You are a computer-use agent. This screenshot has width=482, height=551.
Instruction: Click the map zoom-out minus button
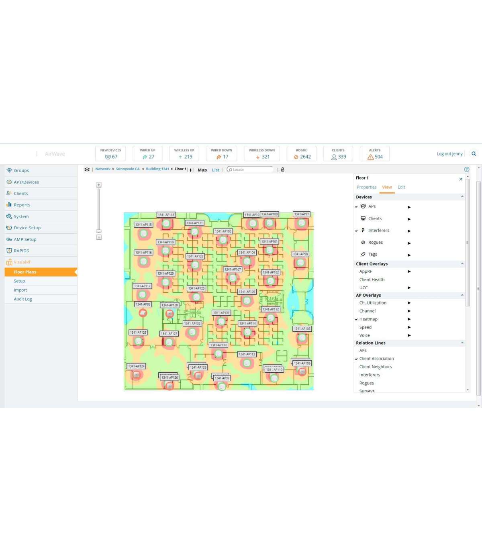click(x=99, y=237)
